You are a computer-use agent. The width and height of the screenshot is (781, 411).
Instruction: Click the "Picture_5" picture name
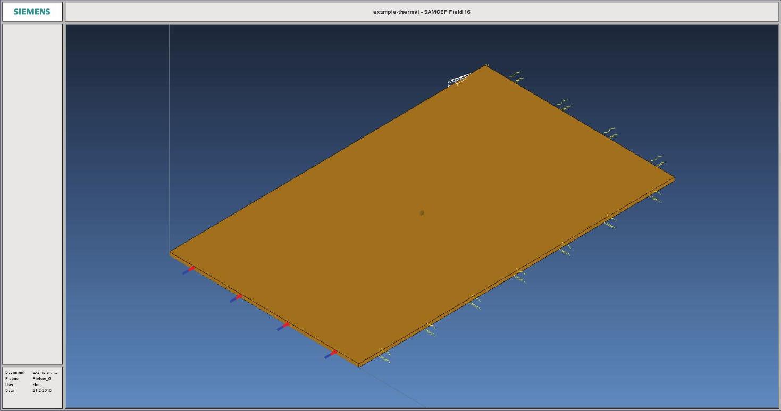click(x=41, y=379)
